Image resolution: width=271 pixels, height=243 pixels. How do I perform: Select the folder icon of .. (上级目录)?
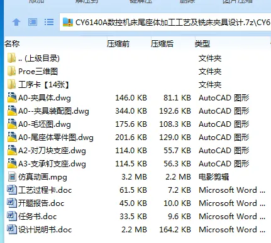[11, 58]
